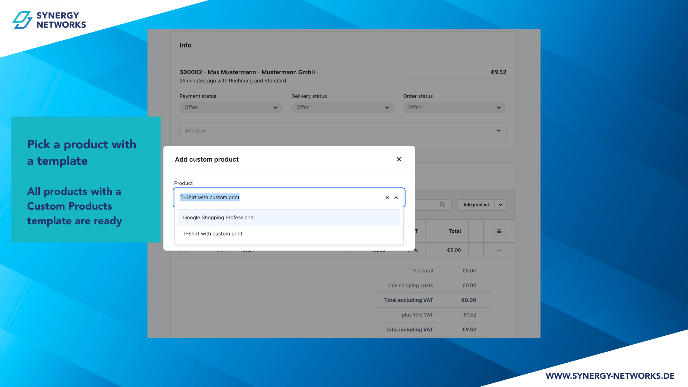Collapse the Product dropdown chevron
688x387 pixels.
tap(396, 197)
